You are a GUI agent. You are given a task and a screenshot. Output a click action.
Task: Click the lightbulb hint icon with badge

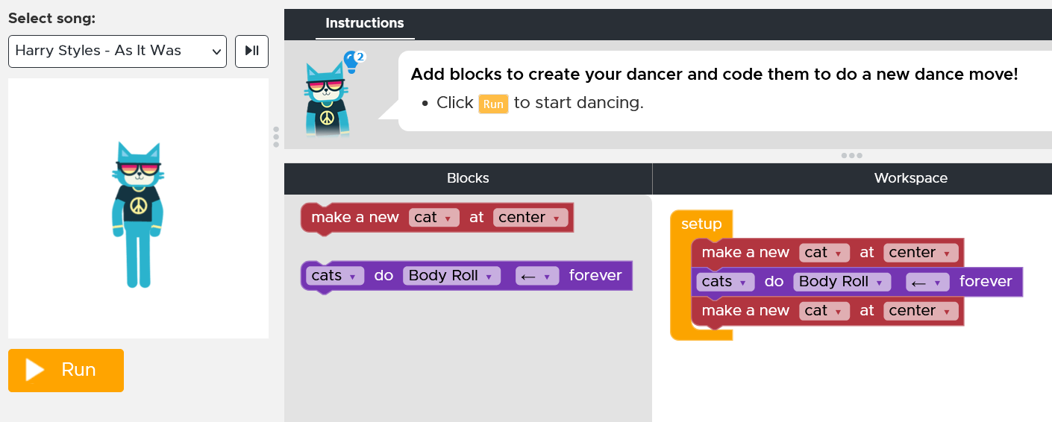(353, 62)
